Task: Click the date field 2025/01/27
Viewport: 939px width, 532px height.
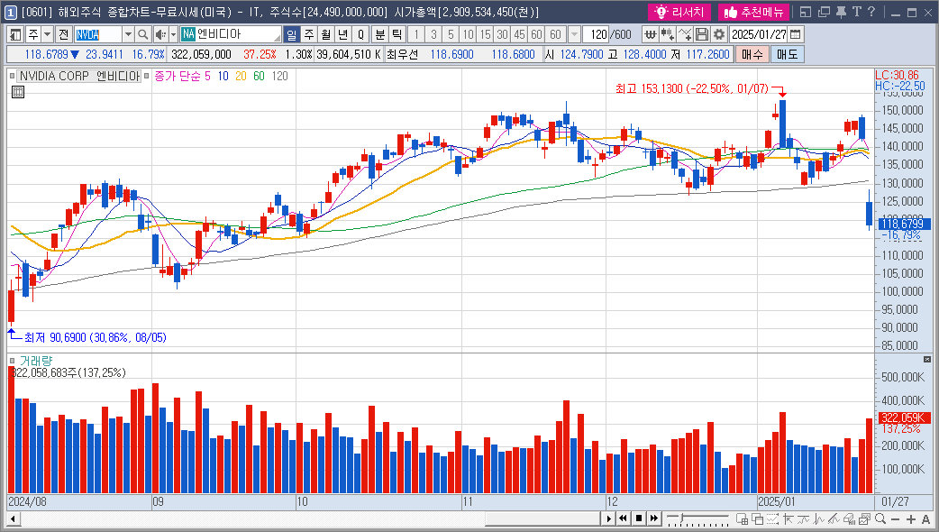Action: [x=759, y=34]
